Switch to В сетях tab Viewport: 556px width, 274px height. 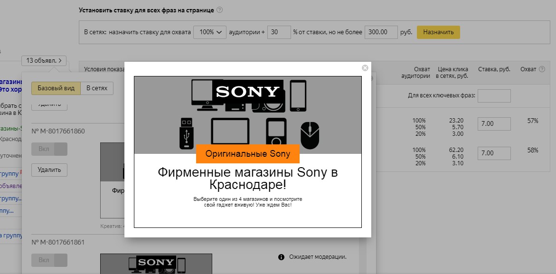click(97, 88)
